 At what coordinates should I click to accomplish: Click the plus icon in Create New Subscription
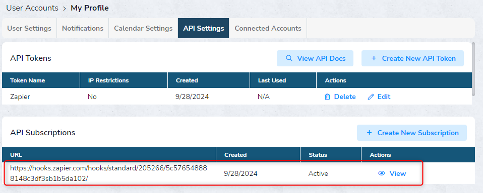(x=370, y=133)
